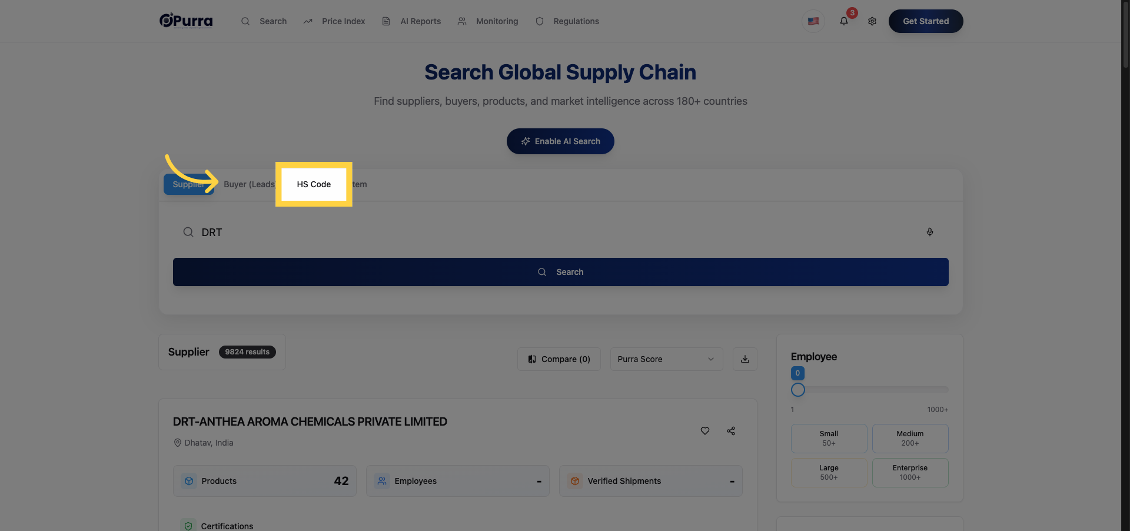1130x531 pixels.
Task: Open the Purra Score sort dropdown
Action: pos(666,359)
